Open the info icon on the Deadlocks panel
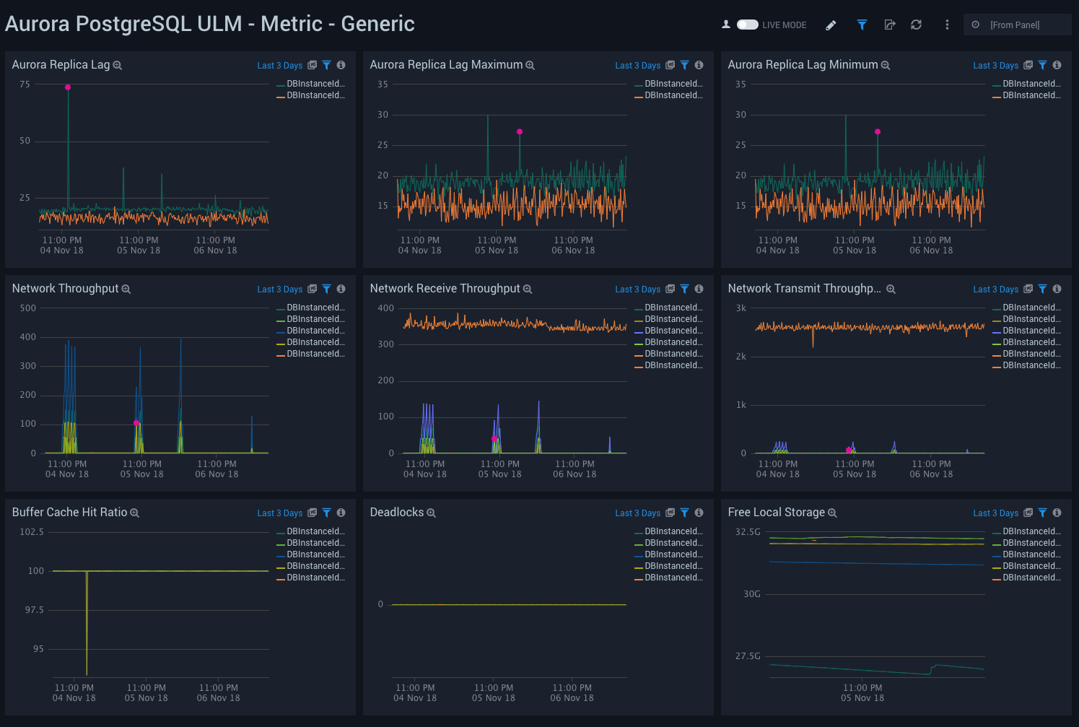This screenshot has width=1079, height=727. click(699, 513)
